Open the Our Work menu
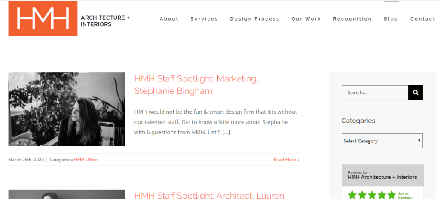The height and width of the screenshot is (199, 440). click(x=306, y=19)
